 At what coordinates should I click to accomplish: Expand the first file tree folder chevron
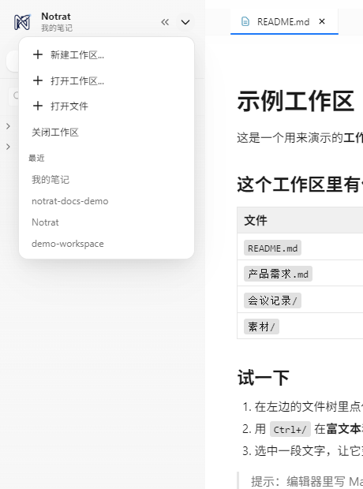[x=8, y=126]
